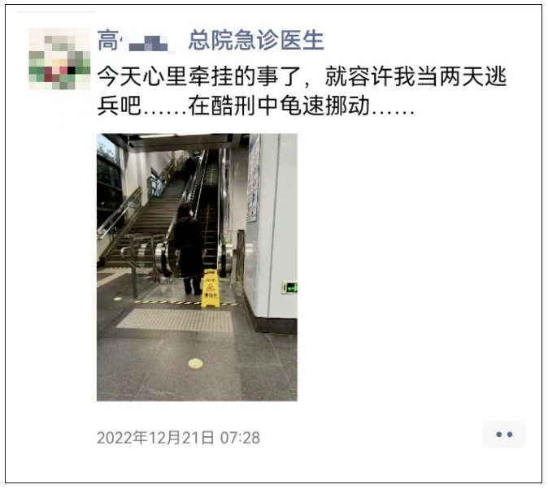Click the tactile paving strip in photo
The height and width of the screenshot is (489, 548).
click(x=175, y=320)
